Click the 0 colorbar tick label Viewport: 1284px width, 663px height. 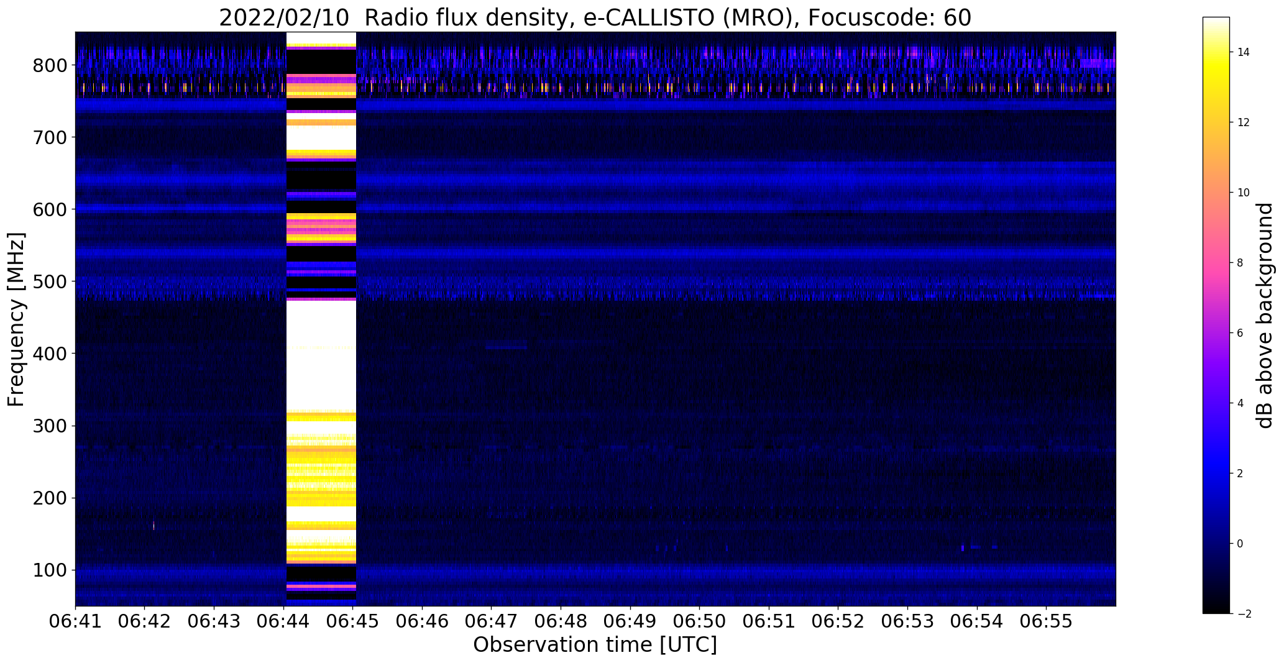point(1240,544)
